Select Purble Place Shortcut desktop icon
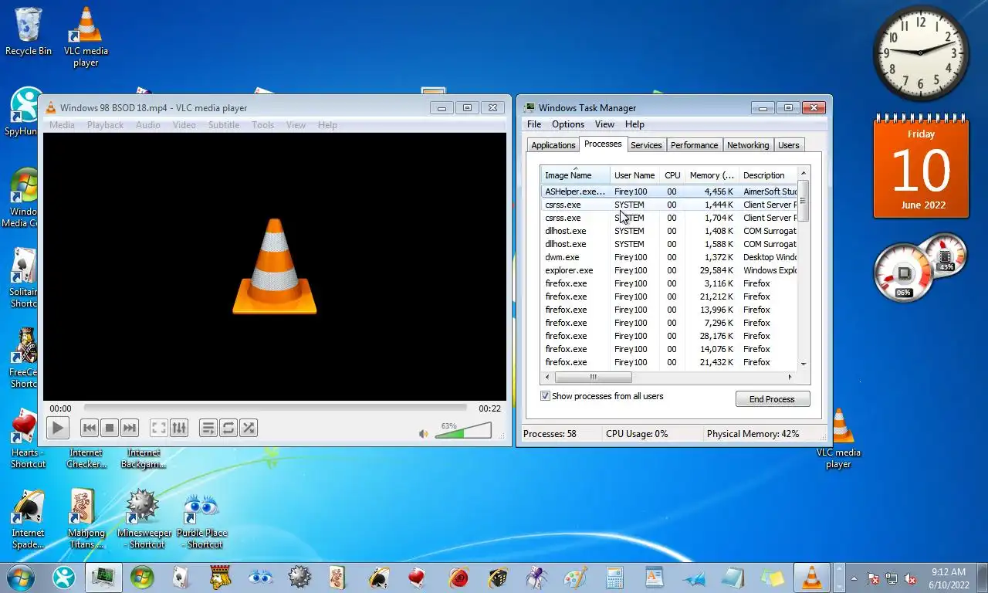 pos(201,519)
